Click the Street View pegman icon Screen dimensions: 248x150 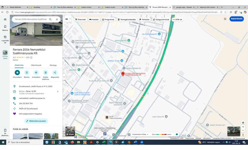(243, 135)
